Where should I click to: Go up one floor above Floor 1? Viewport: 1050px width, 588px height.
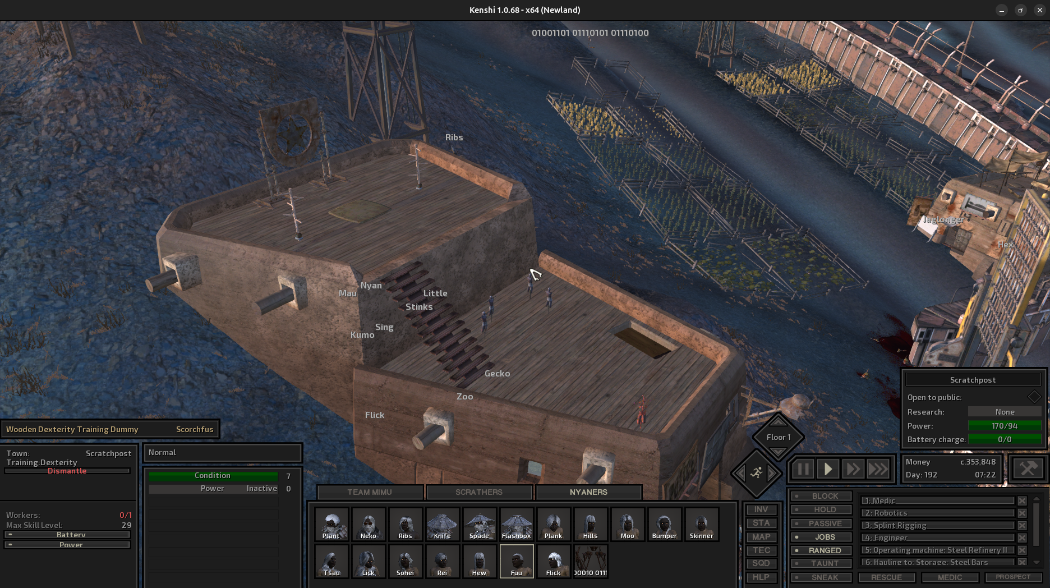click(x=778, y=422)
